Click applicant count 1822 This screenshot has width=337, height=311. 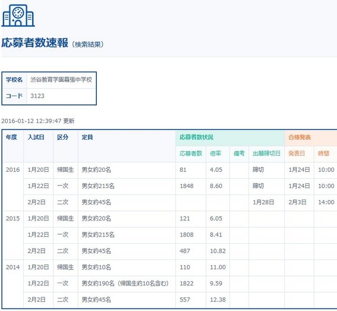186,283
